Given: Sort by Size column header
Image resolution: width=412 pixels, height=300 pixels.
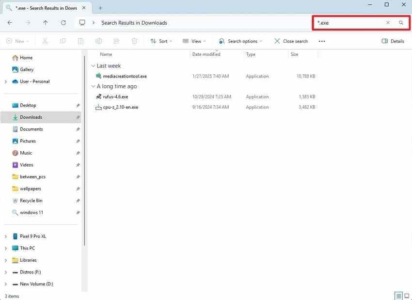Looking at the screenshot, I should coord(294,54).
